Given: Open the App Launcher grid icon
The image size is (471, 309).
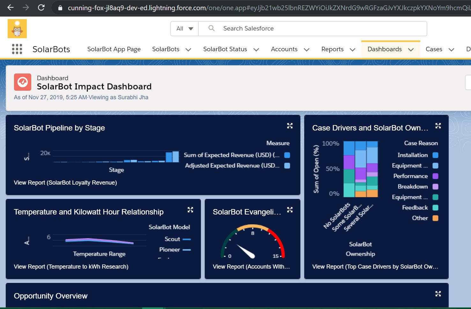Looking at the screenshot, I should pos(17,49).
